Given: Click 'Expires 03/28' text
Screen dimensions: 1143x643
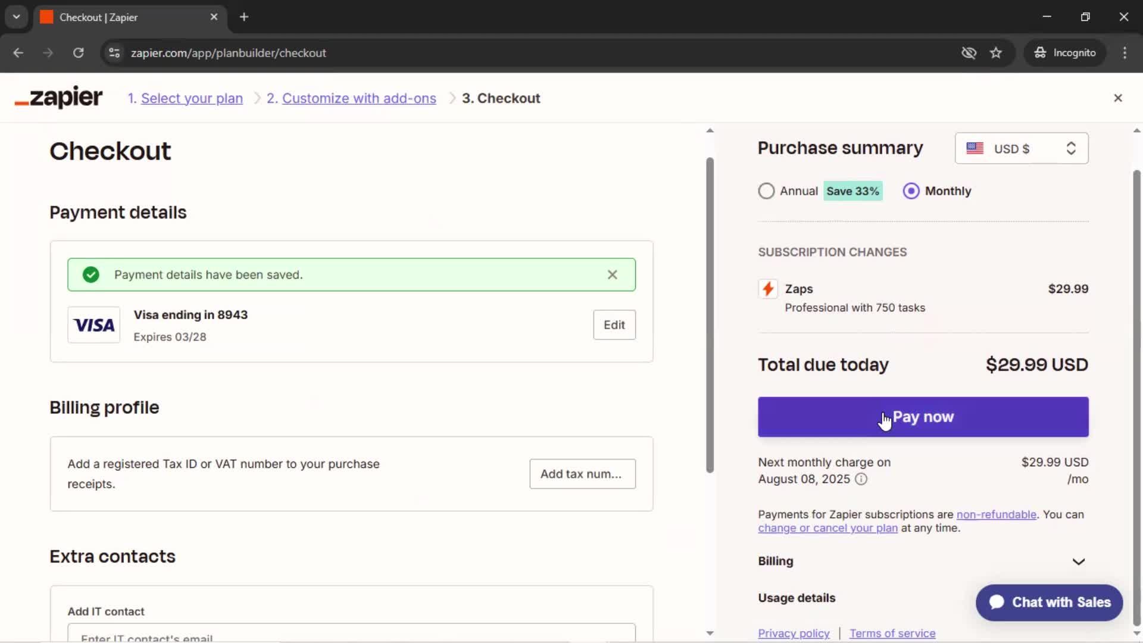Looking at the screenshot, I should [170, 337].
